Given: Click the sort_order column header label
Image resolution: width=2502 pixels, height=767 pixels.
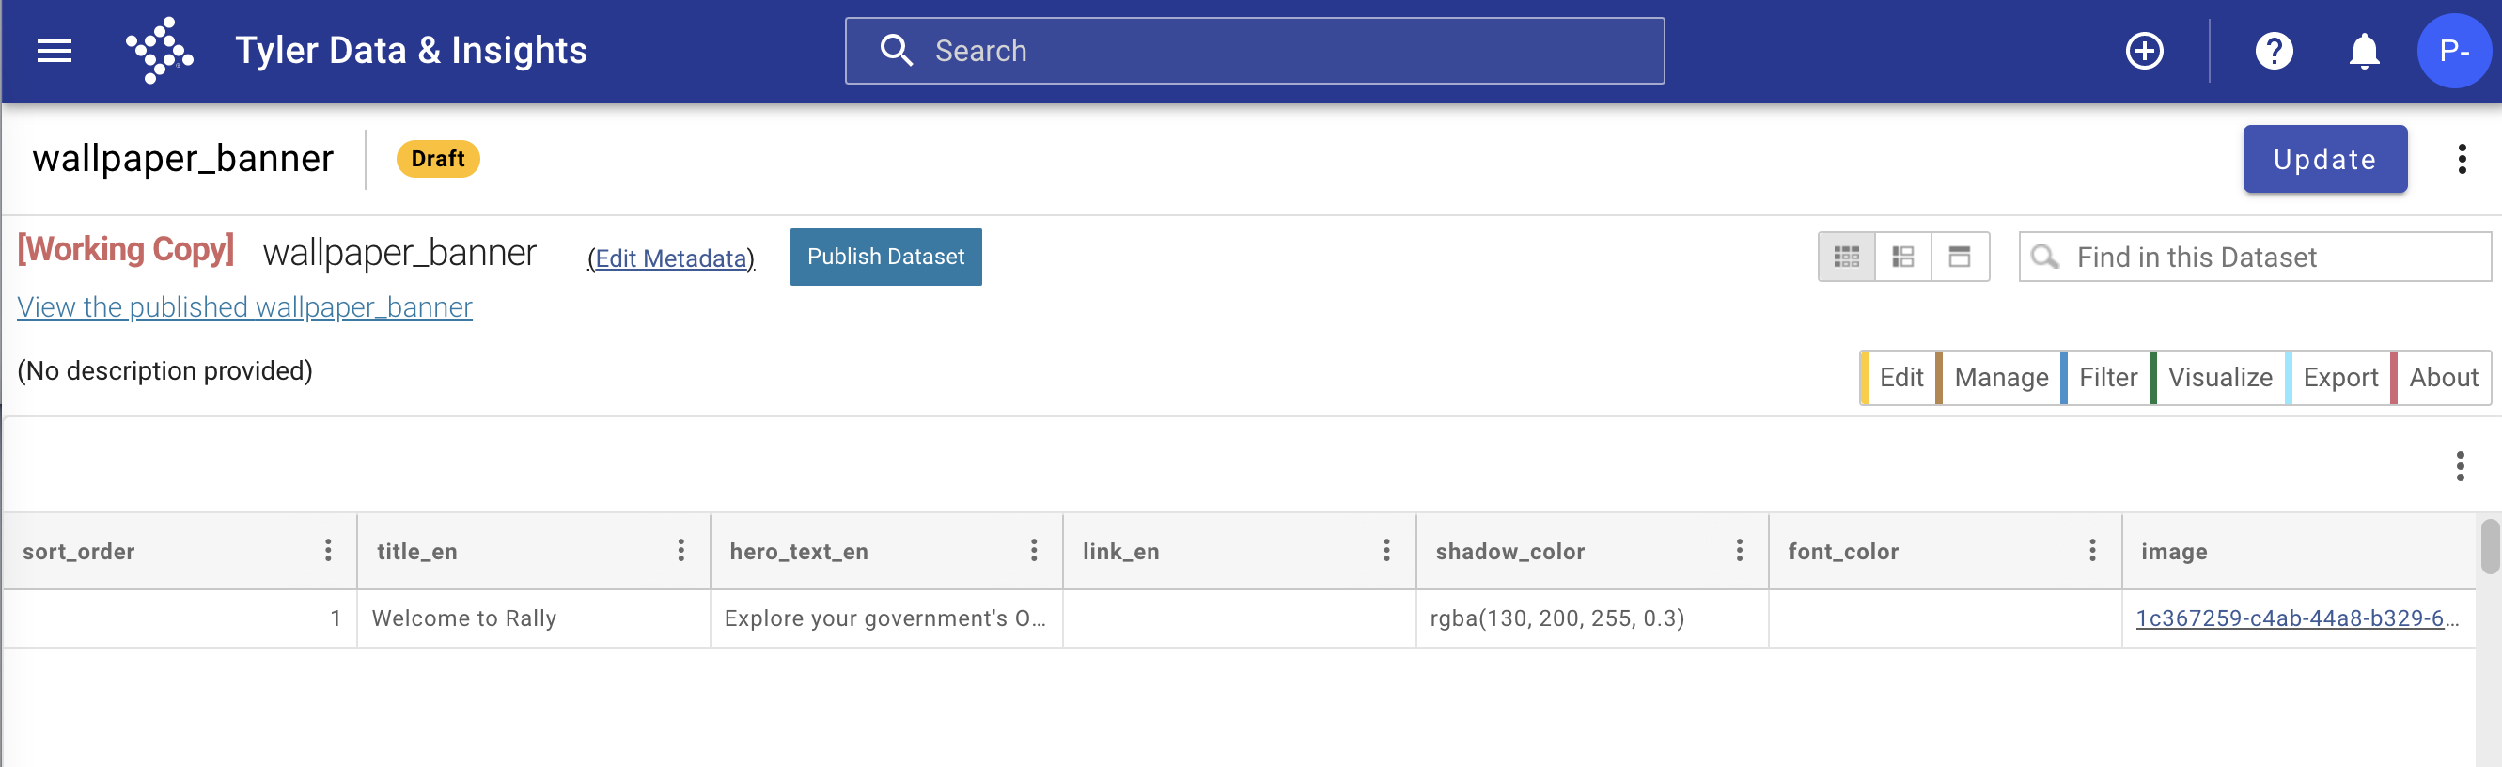Looking at the screenshot, I should [x=79, y=552].
